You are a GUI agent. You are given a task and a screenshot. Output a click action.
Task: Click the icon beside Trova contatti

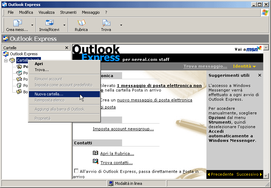click(95, 162)
